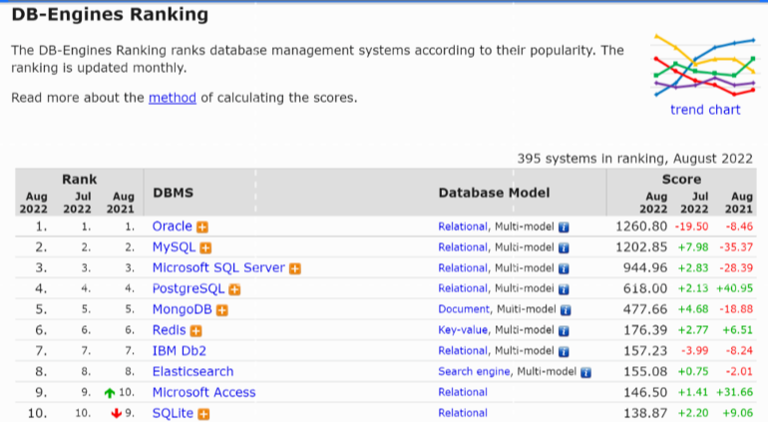The image size is (768, 422).
Task: Click the info icon in the PostgreSQL row
Action: (564, 289)
